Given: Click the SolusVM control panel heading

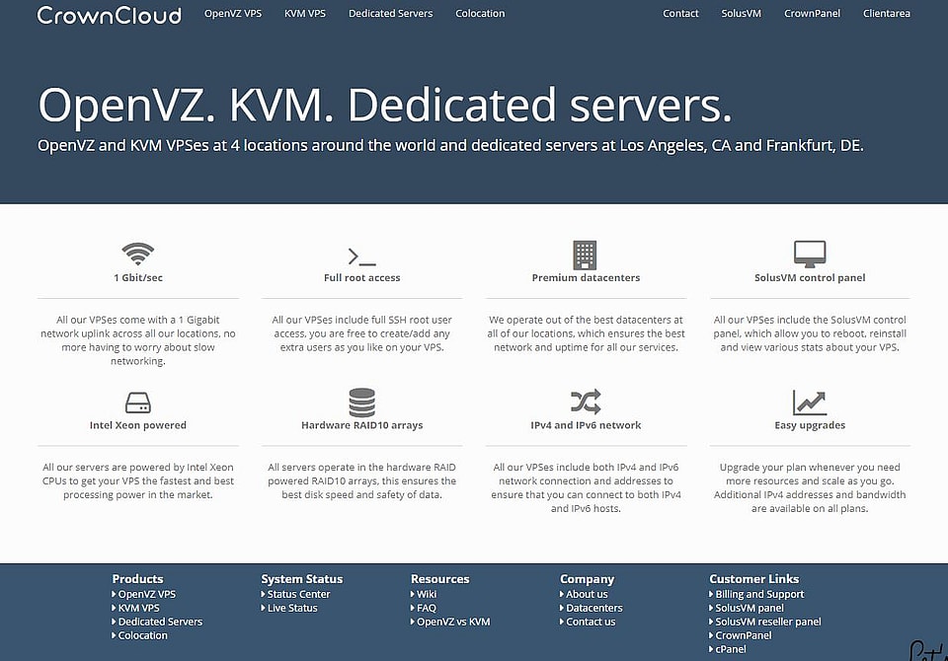Looking at the screenshot, I should coord(810,278).
